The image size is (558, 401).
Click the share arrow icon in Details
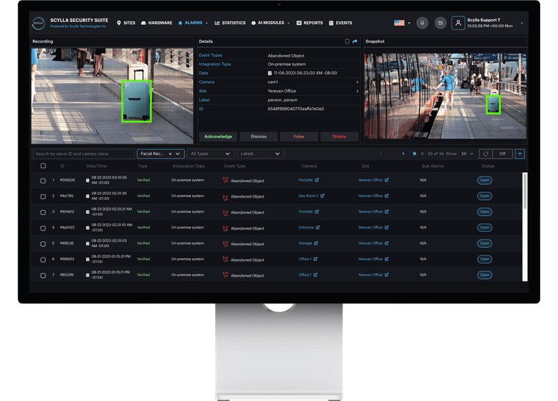(x=355, y=42)
